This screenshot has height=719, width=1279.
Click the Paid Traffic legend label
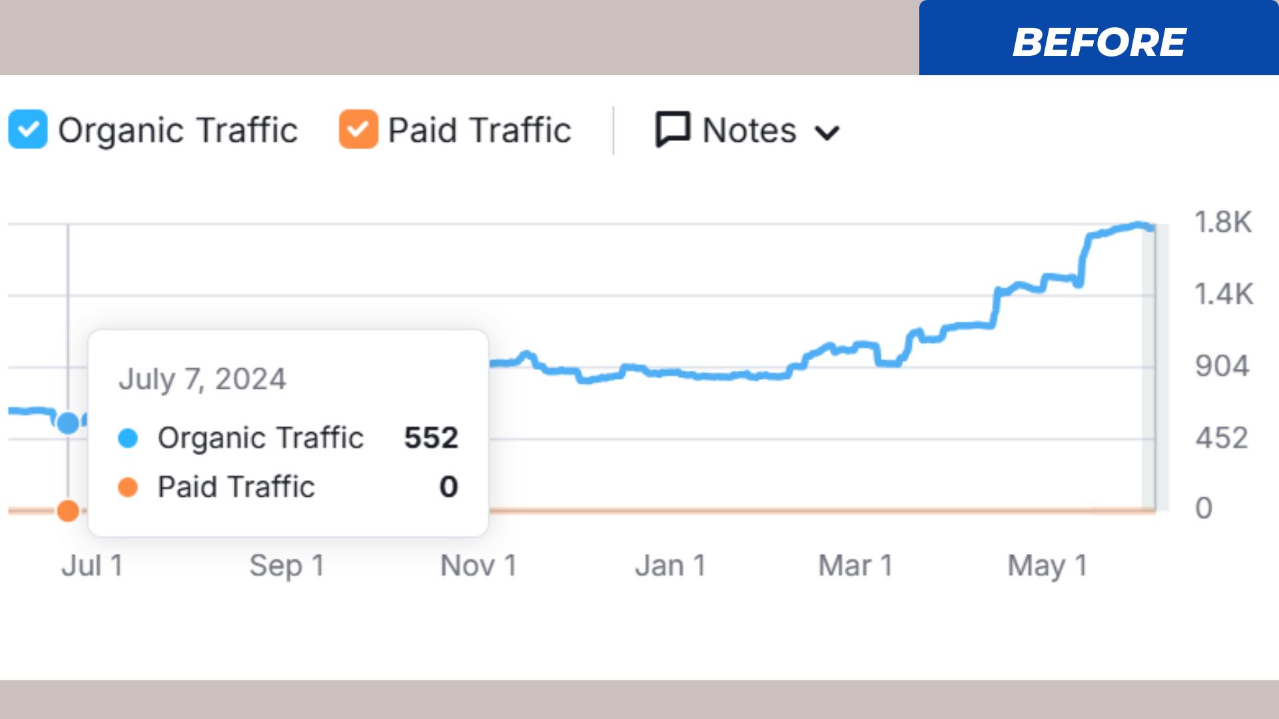(x=480, y=130)
